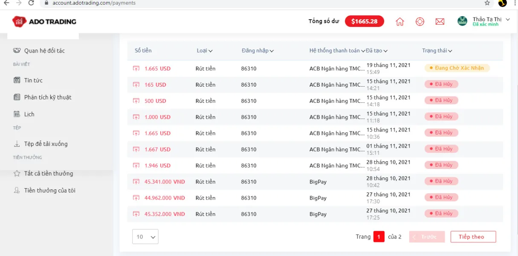The width and height of the screenshot is (518, 256).
Task: Select the person icon beside Tiền thưởng của tôi
Action: coord(17,190)
